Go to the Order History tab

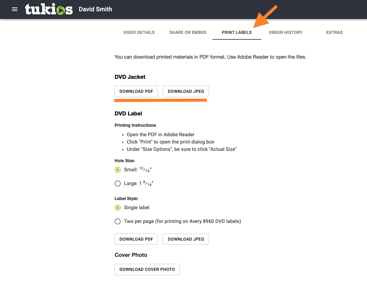pyautogui.click(x=286, y=32)
